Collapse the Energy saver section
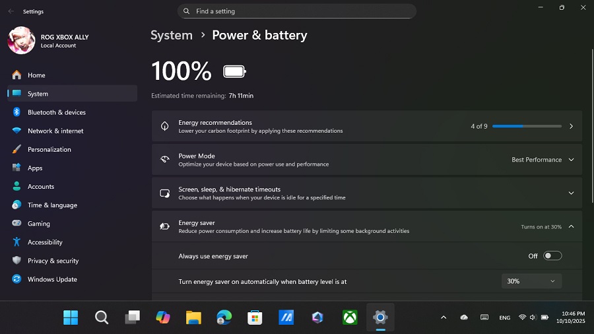The image size is (594, 334). (x=571, y=226)
